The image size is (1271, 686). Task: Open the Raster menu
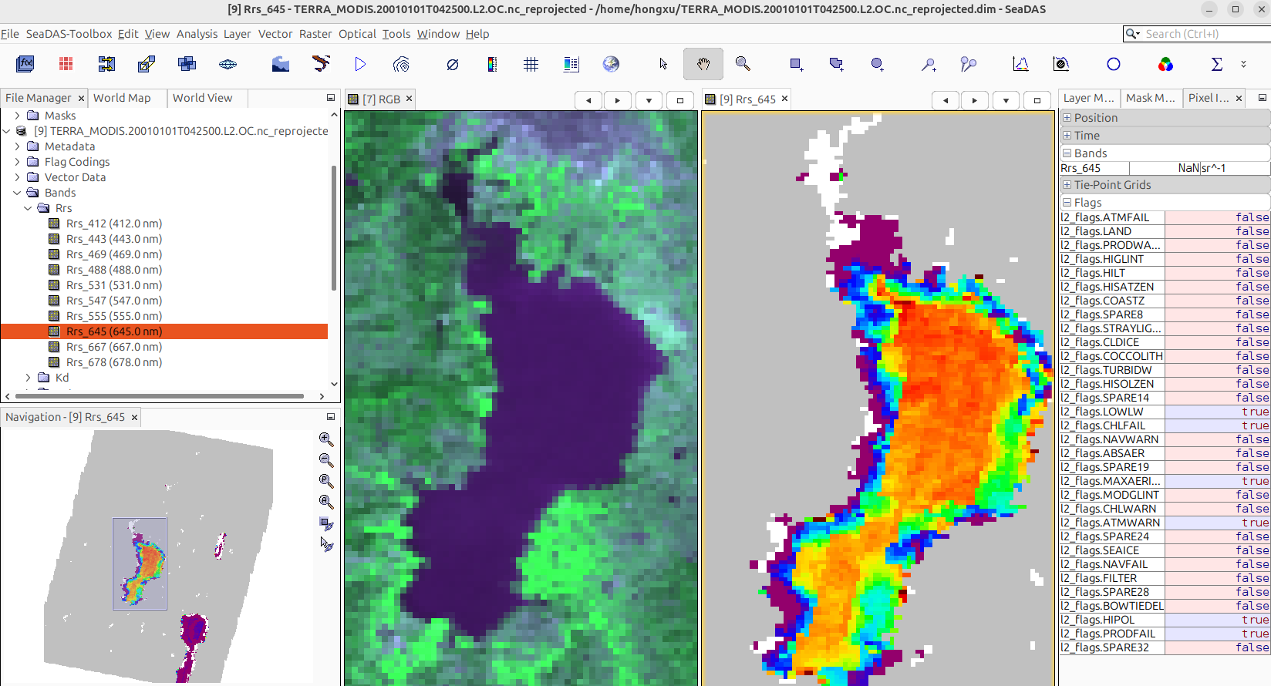[x=315, y=34]
